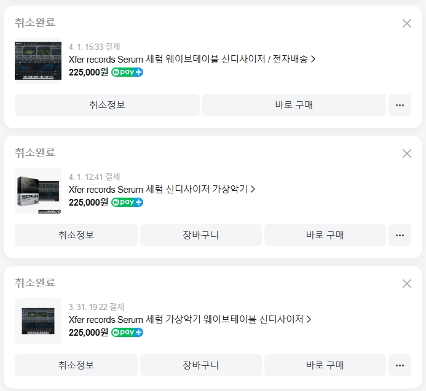Click Npay plus badge on first order
Screen dimensions: 426x391
tap(127, 72)
